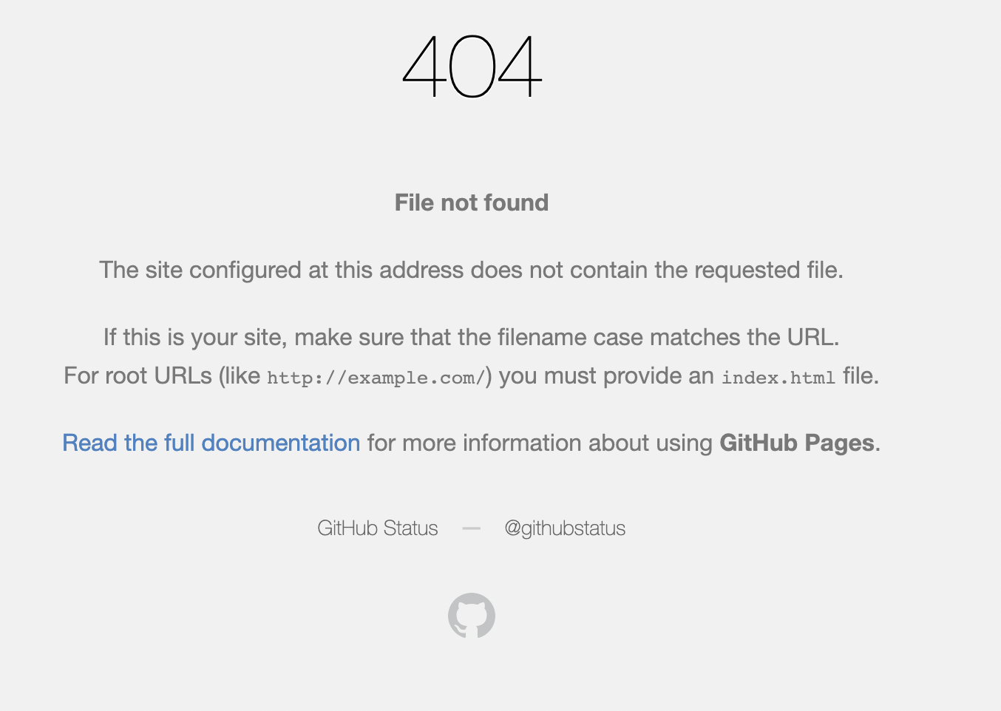Select the File not found heading
This screenshot has height=711, width=1001.
click(472, 203)
